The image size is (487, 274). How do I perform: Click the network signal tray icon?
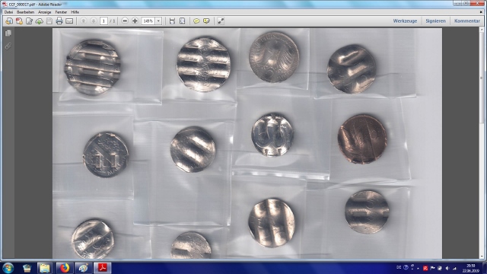455,268
